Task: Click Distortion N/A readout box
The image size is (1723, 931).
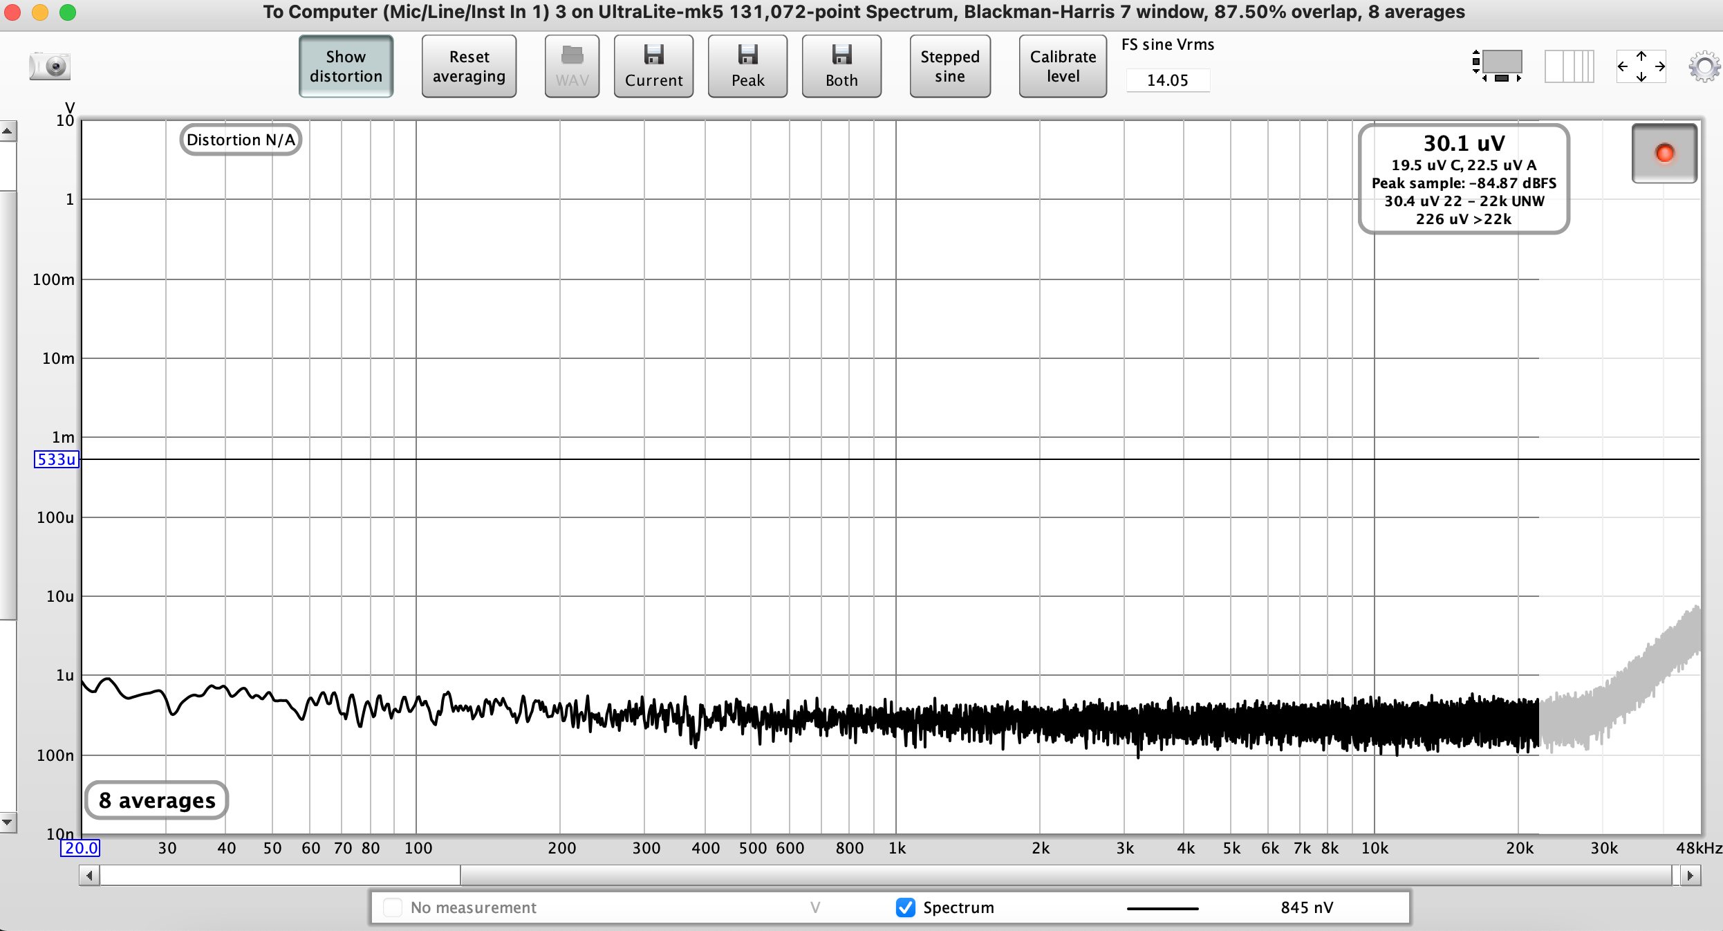Action: tap(241, 140)
